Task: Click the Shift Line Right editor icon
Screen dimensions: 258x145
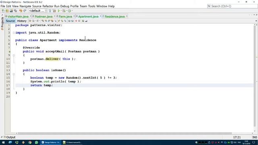Action: [72, 21]
